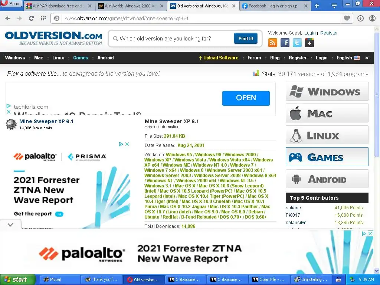Close the Prisma side ad
Screen dimensions: 380x285
click(x=127, y=144)
